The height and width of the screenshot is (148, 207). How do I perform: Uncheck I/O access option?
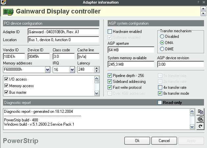pos(6,79)
